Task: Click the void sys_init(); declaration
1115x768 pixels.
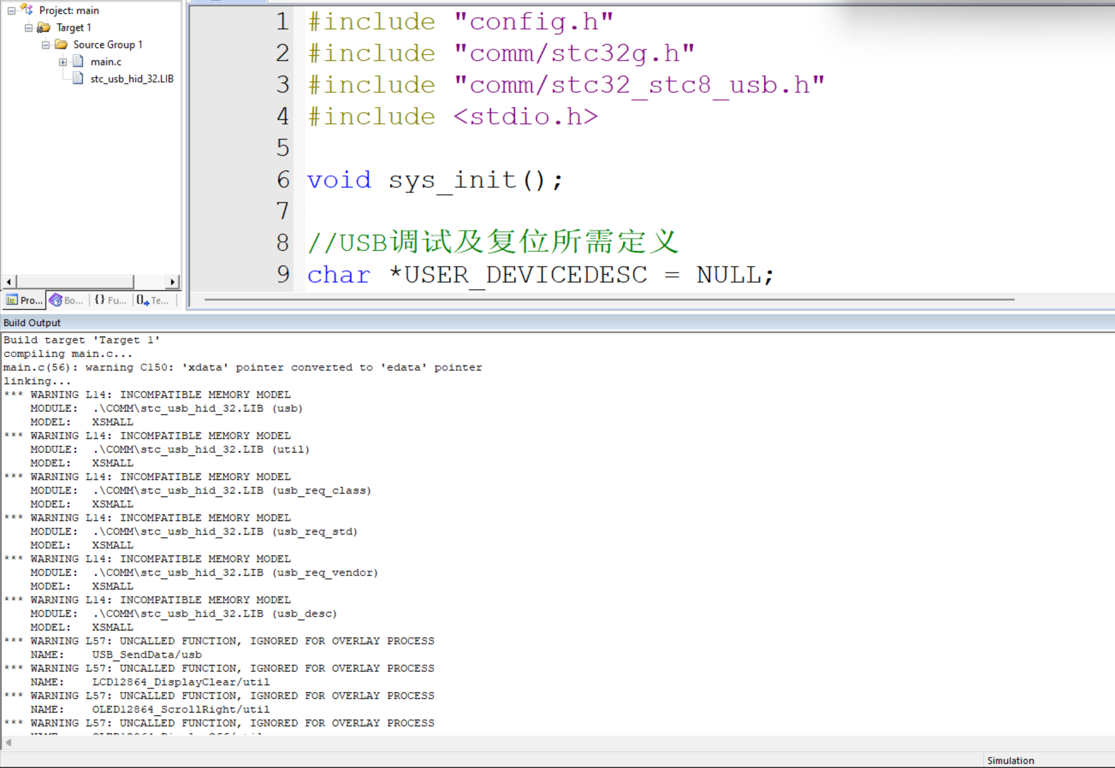Action: [436, 180]
